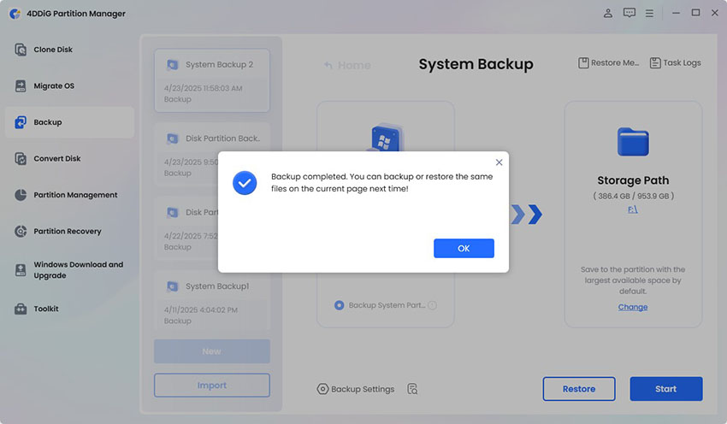727x424 pixels.
Task: Open the Convert Disk section
Action: point(69,158)
